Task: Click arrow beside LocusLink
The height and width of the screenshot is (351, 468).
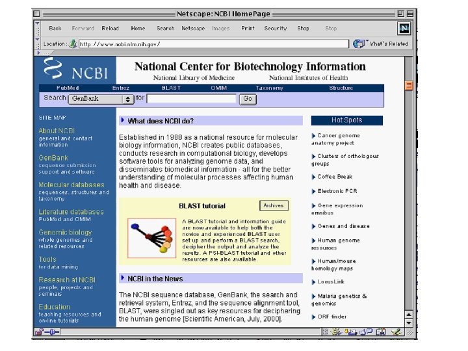Action: pos(313,282)
